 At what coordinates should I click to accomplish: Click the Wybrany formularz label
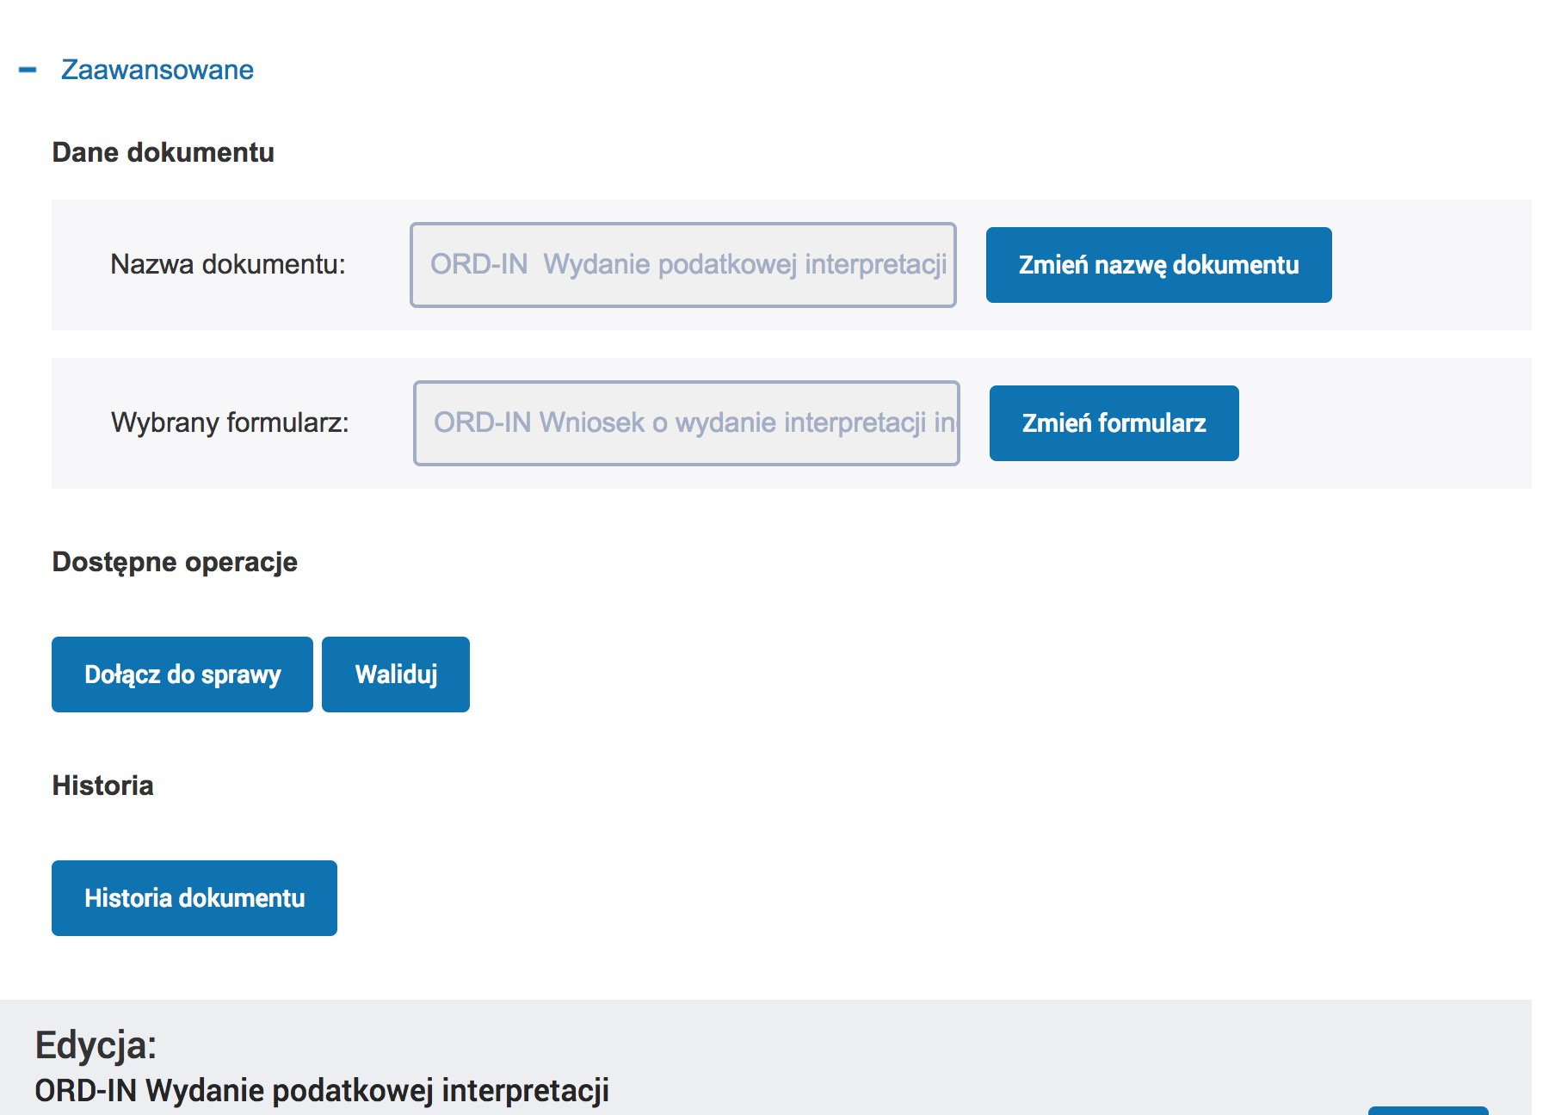pos(230,422)
